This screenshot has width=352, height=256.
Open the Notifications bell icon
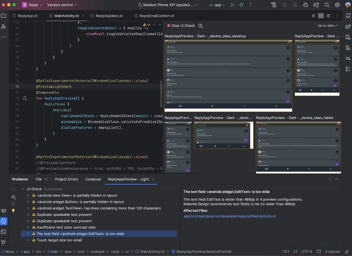(348, 16)
